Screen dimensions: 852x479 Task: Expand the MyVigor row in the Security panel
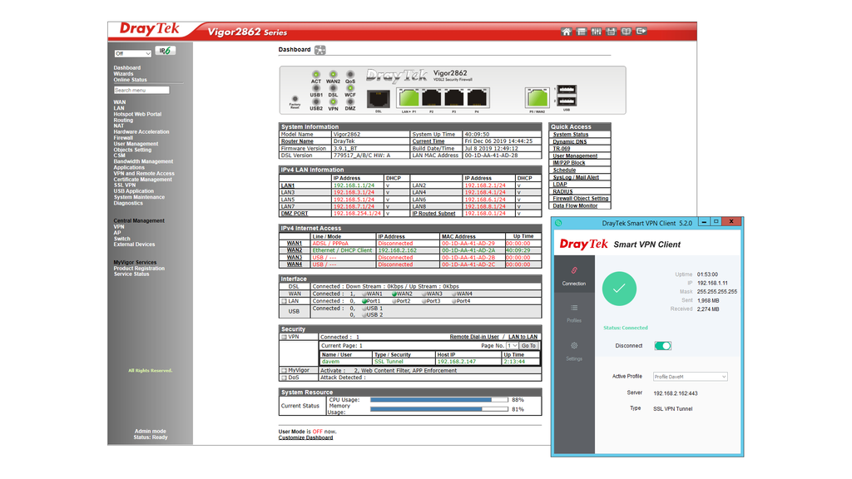pos(285,370)
